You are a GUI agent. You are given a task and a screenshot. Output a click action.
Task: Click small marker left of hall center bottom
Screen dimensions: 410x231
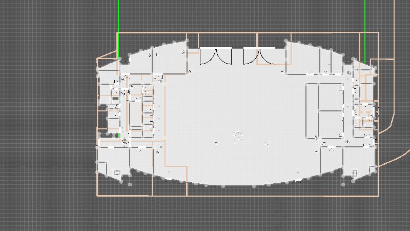coord(216,143)
